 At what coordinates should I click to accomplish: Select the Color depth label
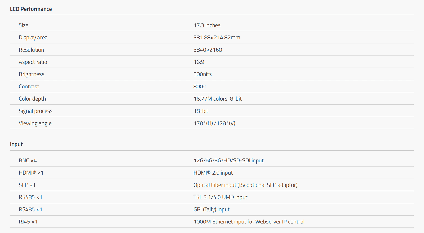32,99
